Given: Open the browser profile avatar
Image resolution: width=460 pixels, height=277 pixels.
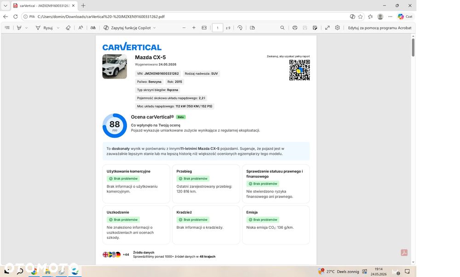Looking at the screenshot, I should (380, 17).
